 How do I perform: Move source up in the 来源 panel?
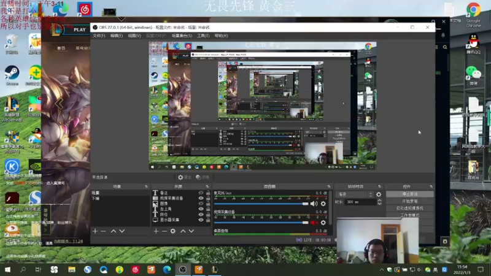tap(183, 231)
